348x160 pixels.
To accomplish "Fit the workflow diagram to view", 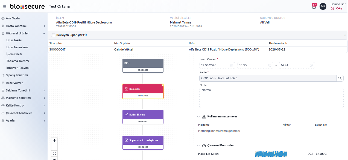I will 54,153.
